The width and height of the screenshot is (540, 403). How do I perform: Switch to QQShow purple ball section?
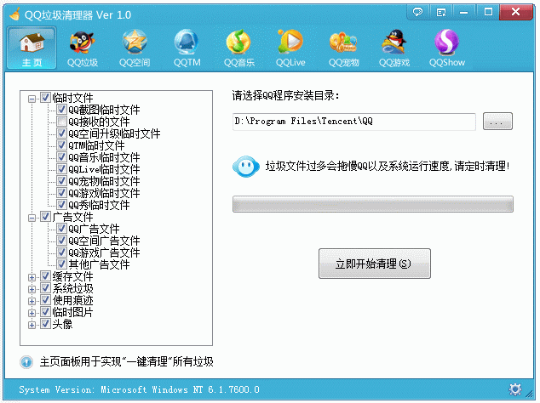(x=446, y=48)
